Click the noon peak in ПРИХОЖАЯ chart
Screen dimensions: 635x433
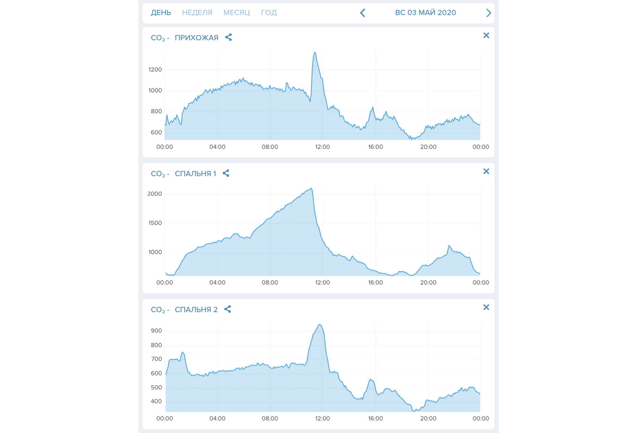(315, 53)
